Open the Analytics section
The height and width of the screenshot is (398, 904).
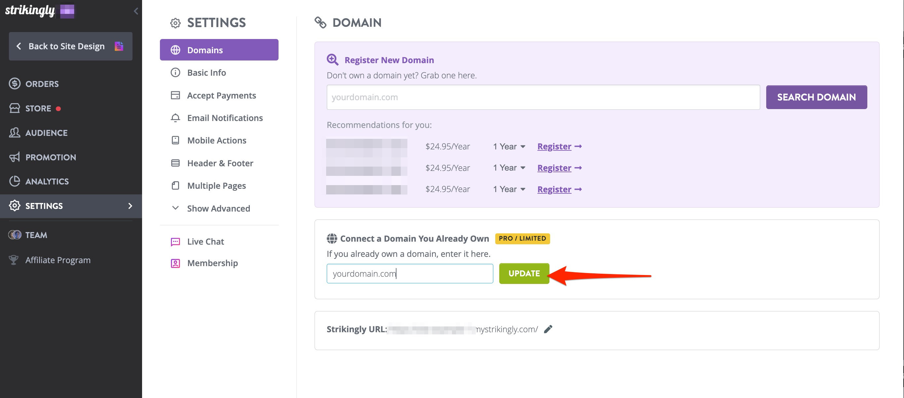pos(47,181)
